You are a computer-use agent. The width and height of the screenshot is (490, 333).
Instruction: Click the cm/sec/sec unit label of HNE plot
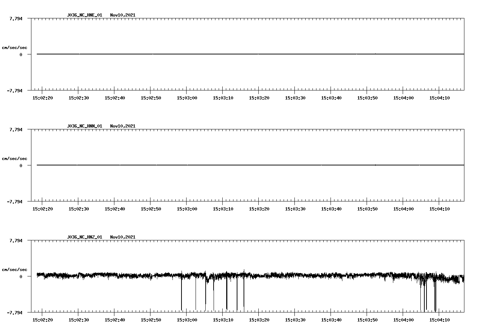coord(14,48)
